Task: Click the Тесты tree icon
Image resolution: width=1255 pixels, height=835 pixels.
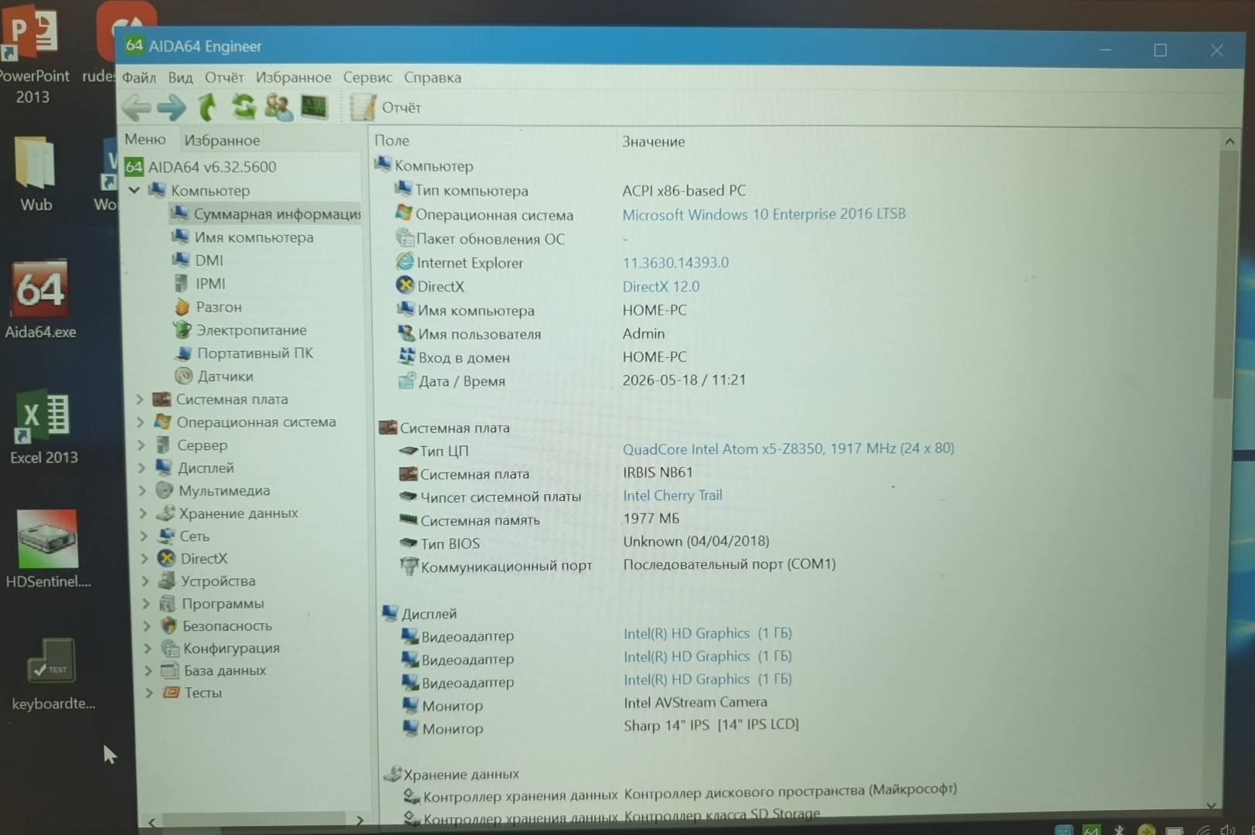Action: coord(171,693)
